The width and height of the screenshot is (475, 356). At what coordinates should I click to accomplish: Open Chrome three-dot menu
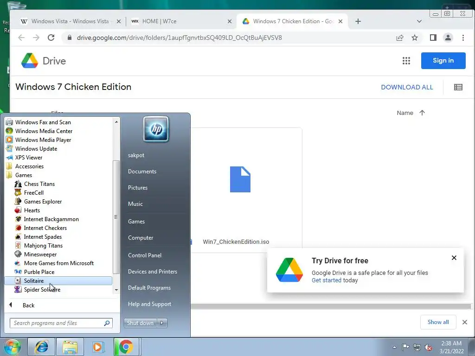463,38
